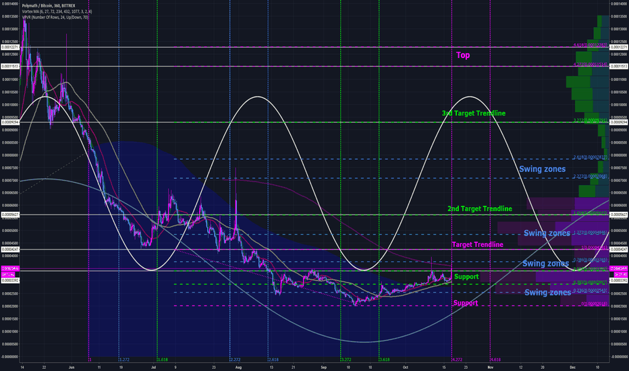Select the '1.272' time zone marker at chart bottom
The height and width of the screenshot is (371, 629).
(124, 360)
